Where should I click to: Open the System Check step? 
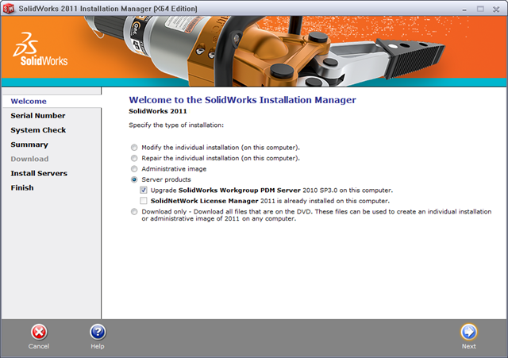pyautogui.click(x=38, y=130)
